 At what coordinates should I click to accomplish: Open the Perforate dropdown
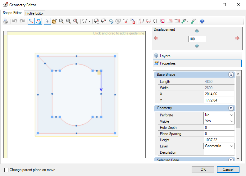[219, 115]
